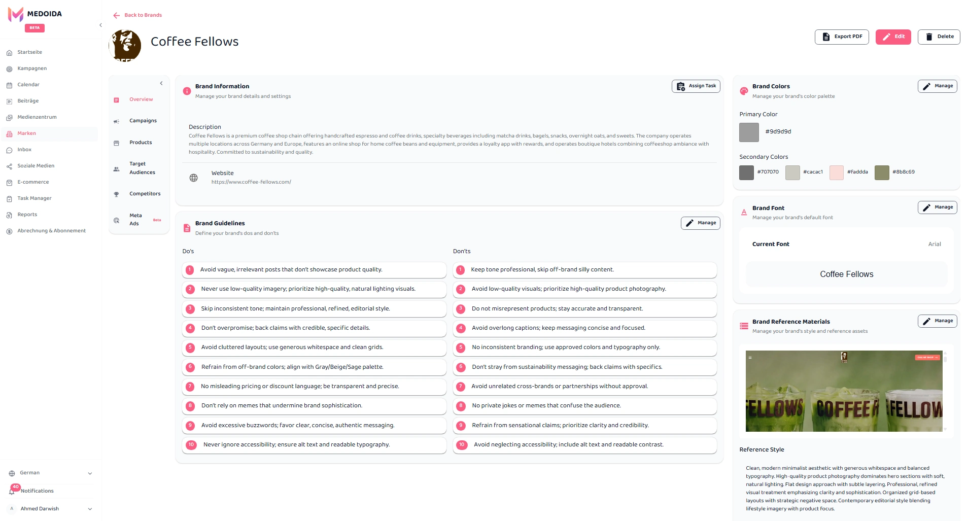
Task: Click the Brand Colors palette icon
Action: point(744,91)
